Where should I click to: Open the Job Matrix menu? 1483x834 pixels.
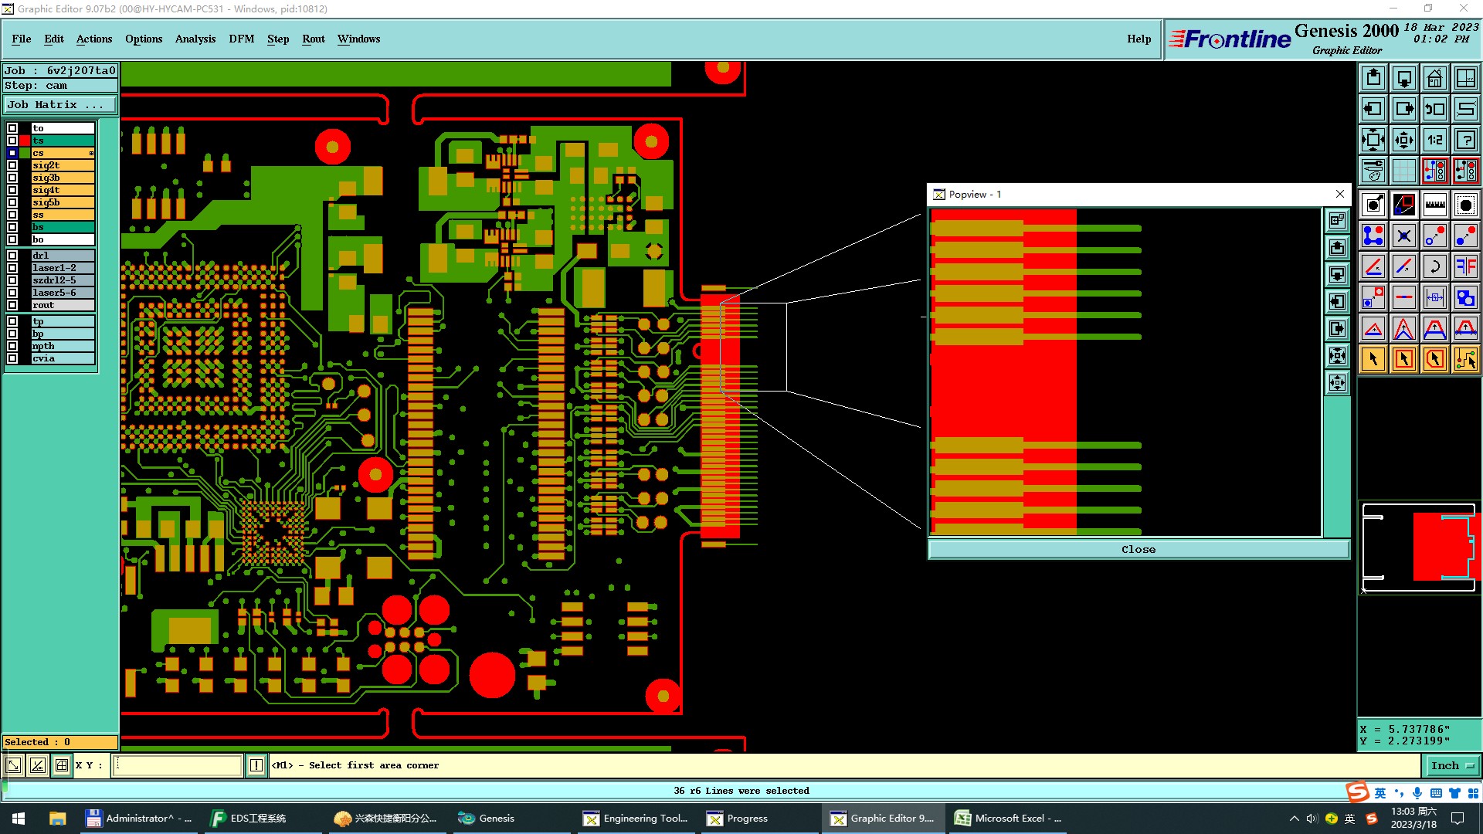[60, 105]
